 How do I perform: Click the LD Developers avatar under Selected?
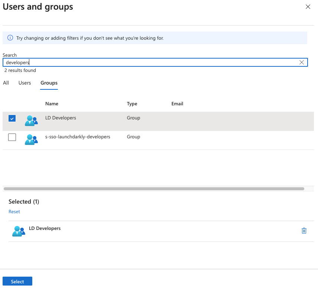(x=19, y=231)
